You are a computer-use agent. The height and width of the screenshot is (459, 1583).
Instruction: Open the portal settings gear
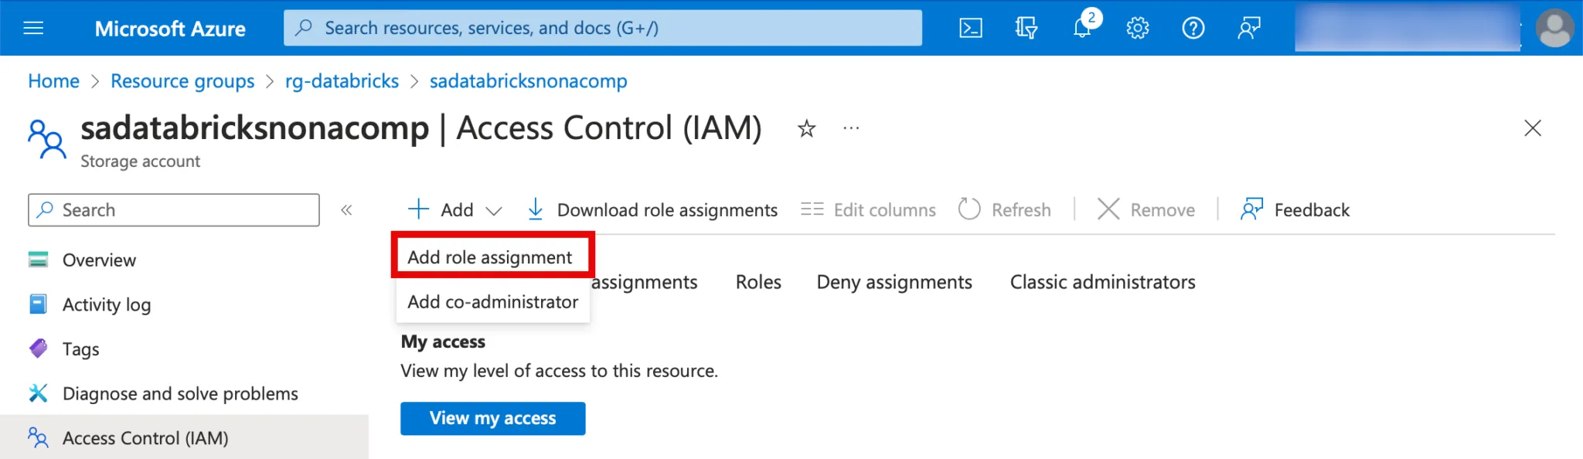pyautogui.click(x=1137, y=29)
